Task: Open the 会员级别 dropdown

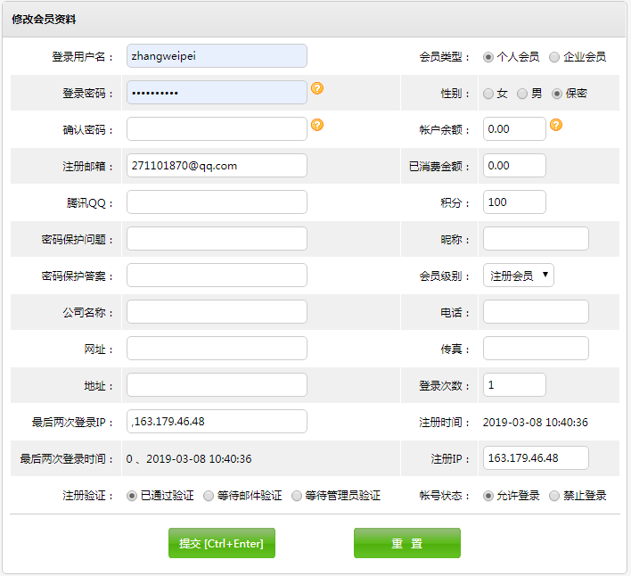Action: 518,276
